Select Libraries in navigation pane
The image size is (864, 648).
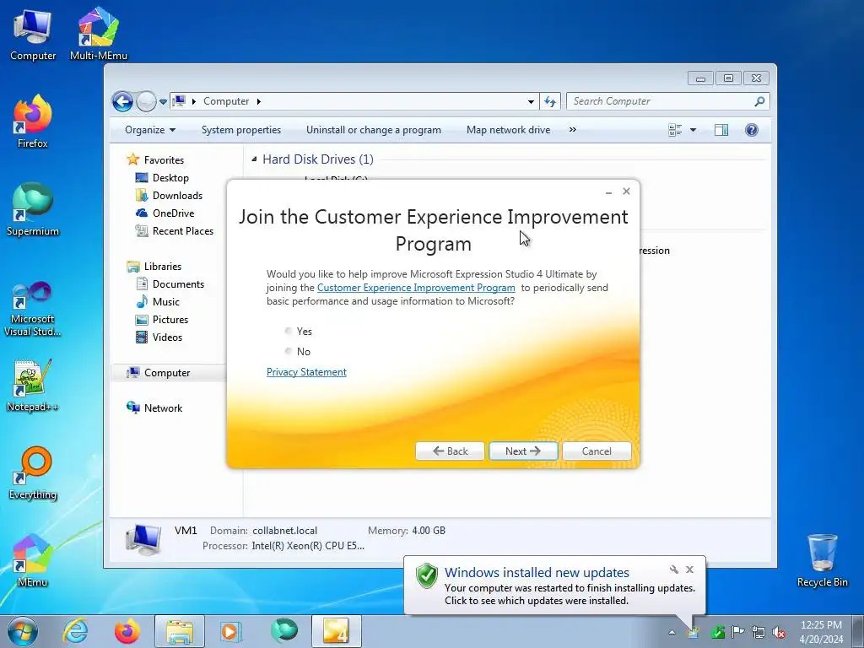[x=154, y=266]
